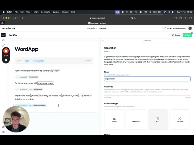Choose FULL generation type
The width and height of the screenshot is (194, 145).
(x=158, y=120)
